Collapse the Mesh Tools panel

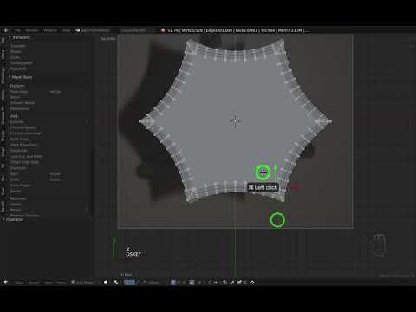pyautogui.click(x=20, y=77)
